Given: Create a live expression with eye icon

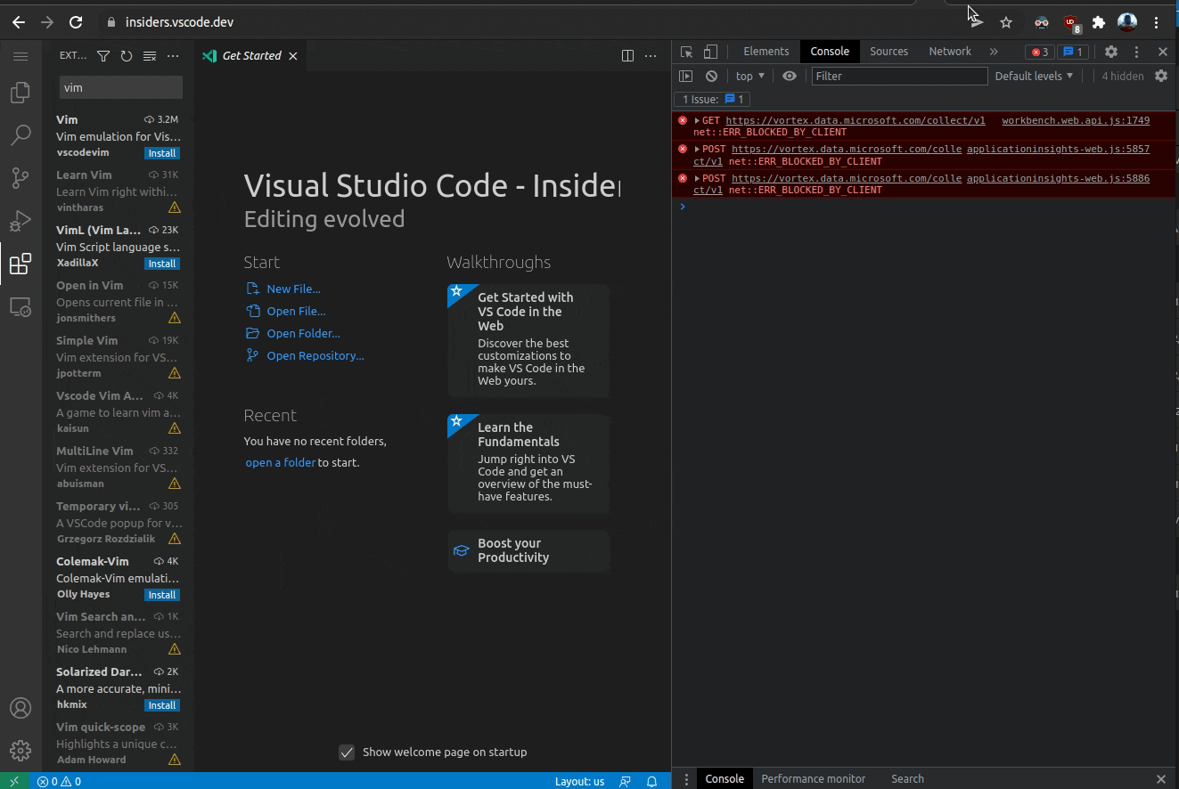Looking at the screenshot, I should tap(790, 76).
